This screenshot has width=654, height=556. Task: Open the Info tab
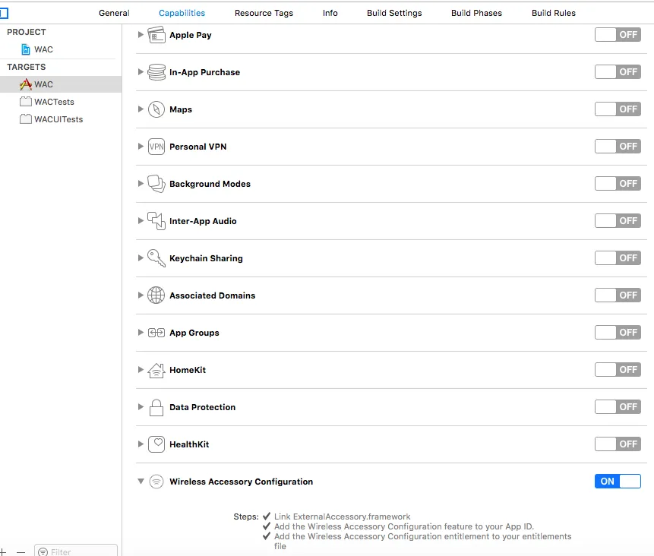[x=330, y=13]
